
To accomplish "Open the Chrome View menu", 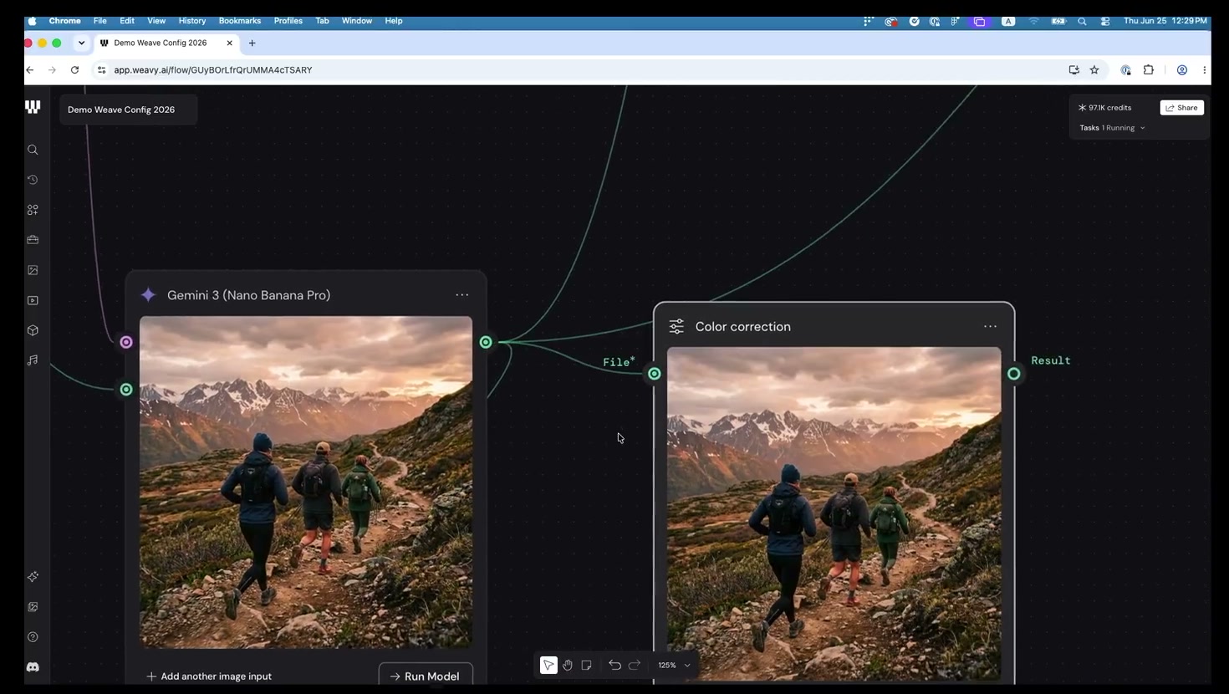I will pyautogui.click(x=156, y=21).
